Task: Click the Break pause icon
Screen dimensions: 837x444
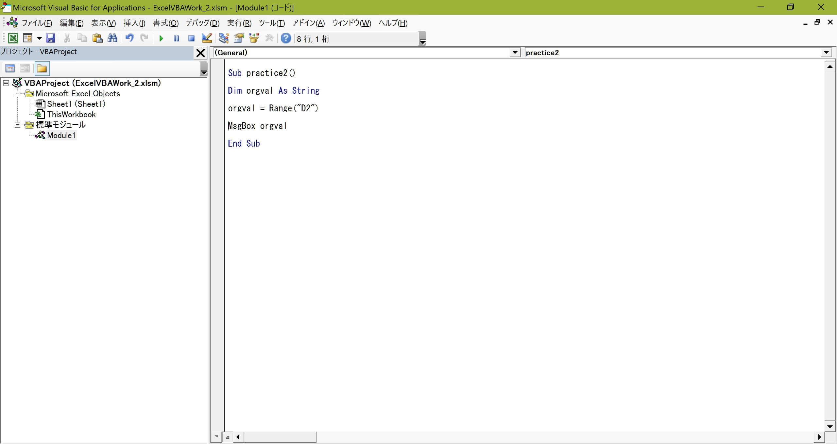Action: tap(176, 39)
